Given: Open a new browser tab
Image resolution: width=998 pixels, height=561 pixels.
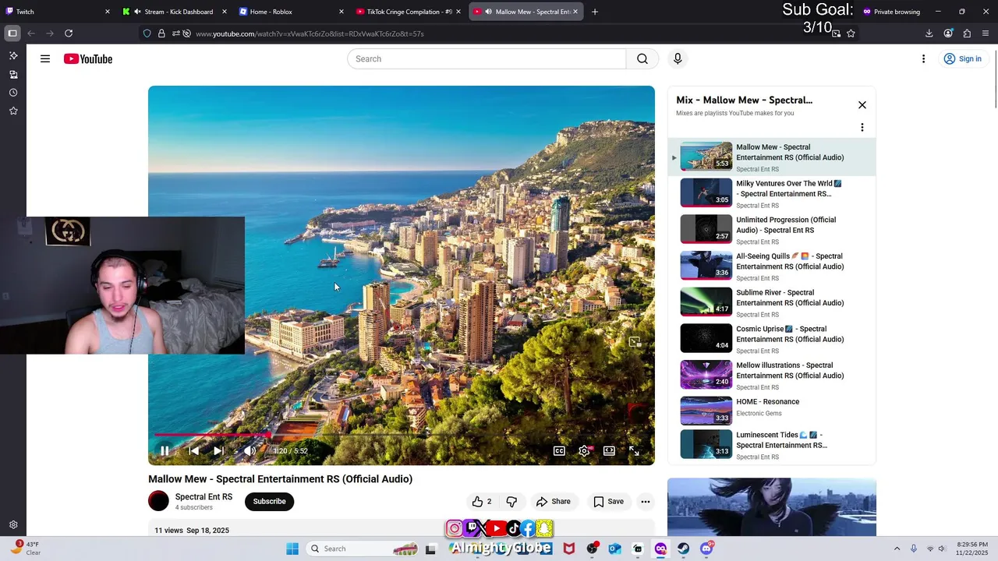Looking at the screenshot, I should point(595,12).
